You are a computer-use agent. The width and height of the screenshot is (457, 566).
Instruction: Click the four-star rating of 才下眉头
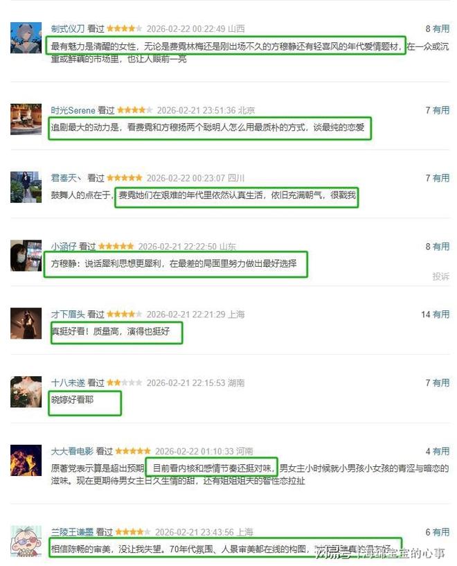click(125, 314)
